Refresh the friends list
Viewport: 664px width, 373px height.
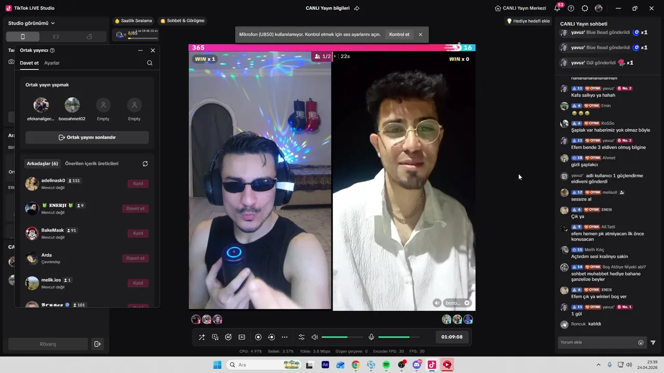(145, 164)
